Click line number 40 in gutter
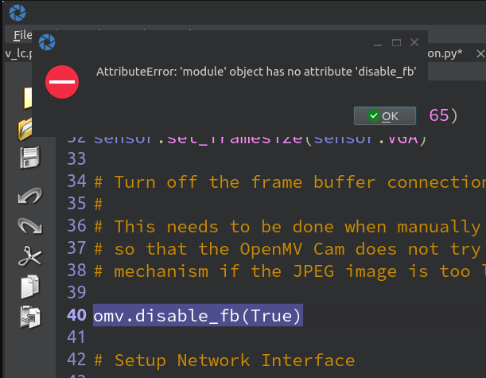486x378 pixels. click(x=77, y=315)
